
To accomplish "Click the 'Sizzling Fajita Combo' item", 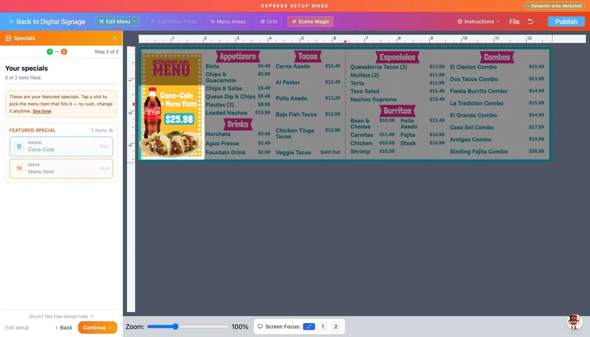I will [479, 152].
